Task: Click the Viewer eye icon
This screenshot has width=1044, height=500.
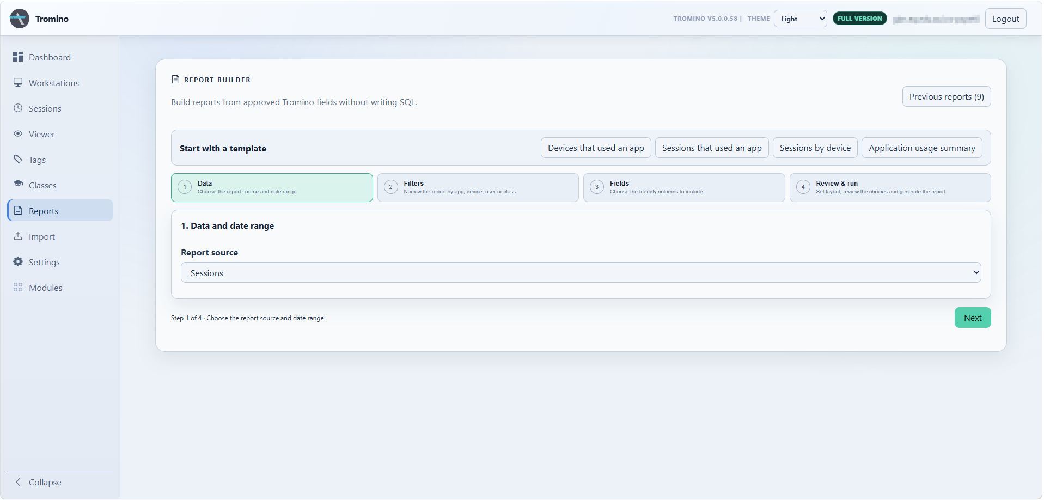Action: 18,134
